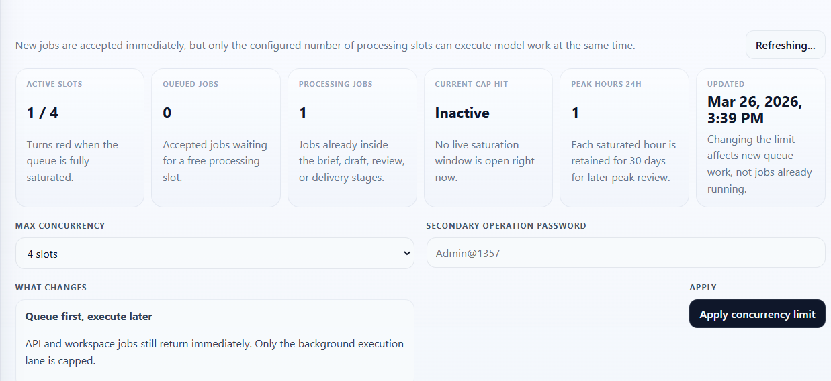831x381 pixels.
Task: Click the Active Slots "1 / 4" value
Action: (x=43, y=113)
